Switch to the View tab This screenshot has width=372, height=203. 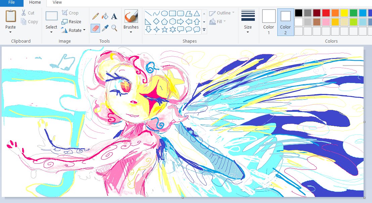pyautogui.click(x=57, y=3)
